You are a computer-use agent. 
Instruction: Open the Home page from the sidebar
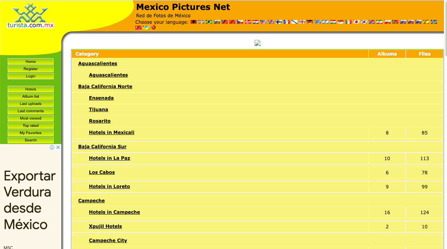(x=30, y=61)
